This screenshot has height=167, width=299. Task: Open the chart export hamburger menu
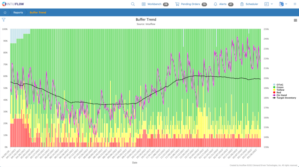295,20
